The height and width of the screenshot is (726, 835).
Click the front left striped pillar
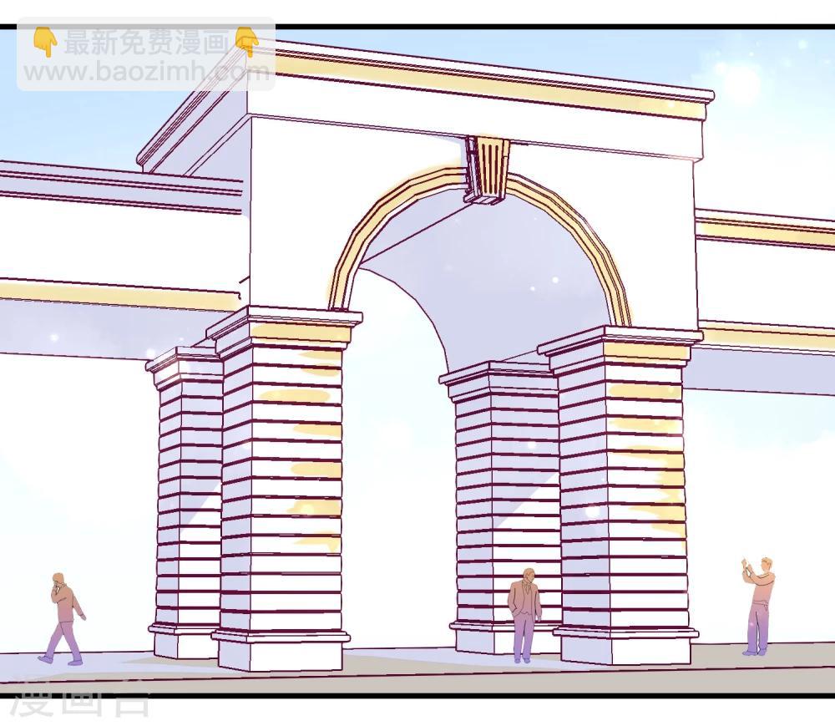[281, 485]
